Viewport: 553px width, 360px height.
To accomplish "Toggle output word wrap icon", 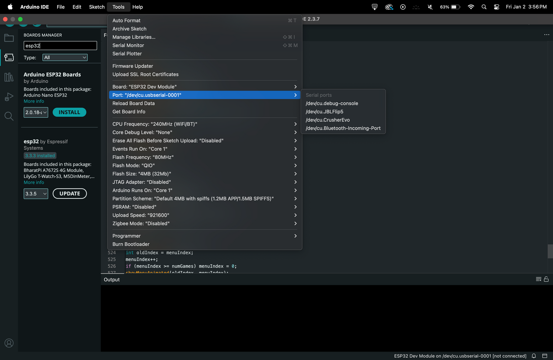I will tap(538, 279).
